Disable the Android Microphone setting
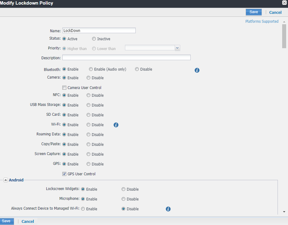This screenshot has width=288, height=225. point(123,199)
